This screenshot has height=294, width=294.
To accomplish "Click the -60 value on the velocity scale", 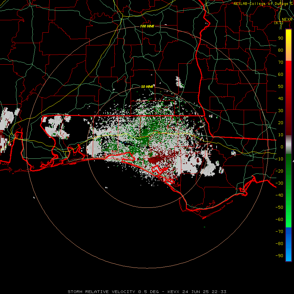I will click(x=279, y=220).
